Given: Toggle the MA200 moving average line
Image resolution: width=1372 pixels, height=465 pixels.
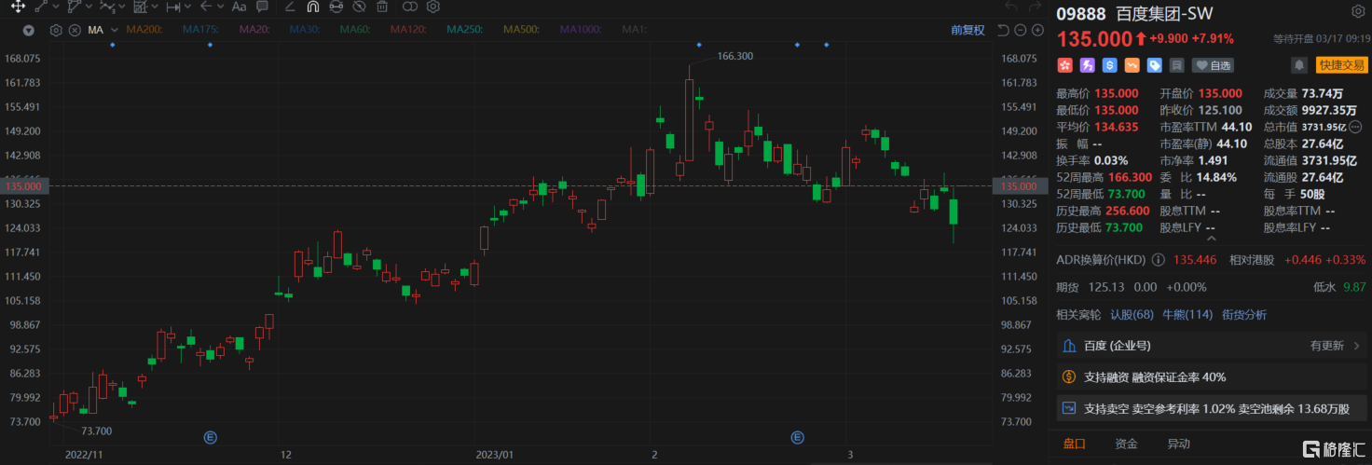Looking at the screenshot, I should click(144, 30).
